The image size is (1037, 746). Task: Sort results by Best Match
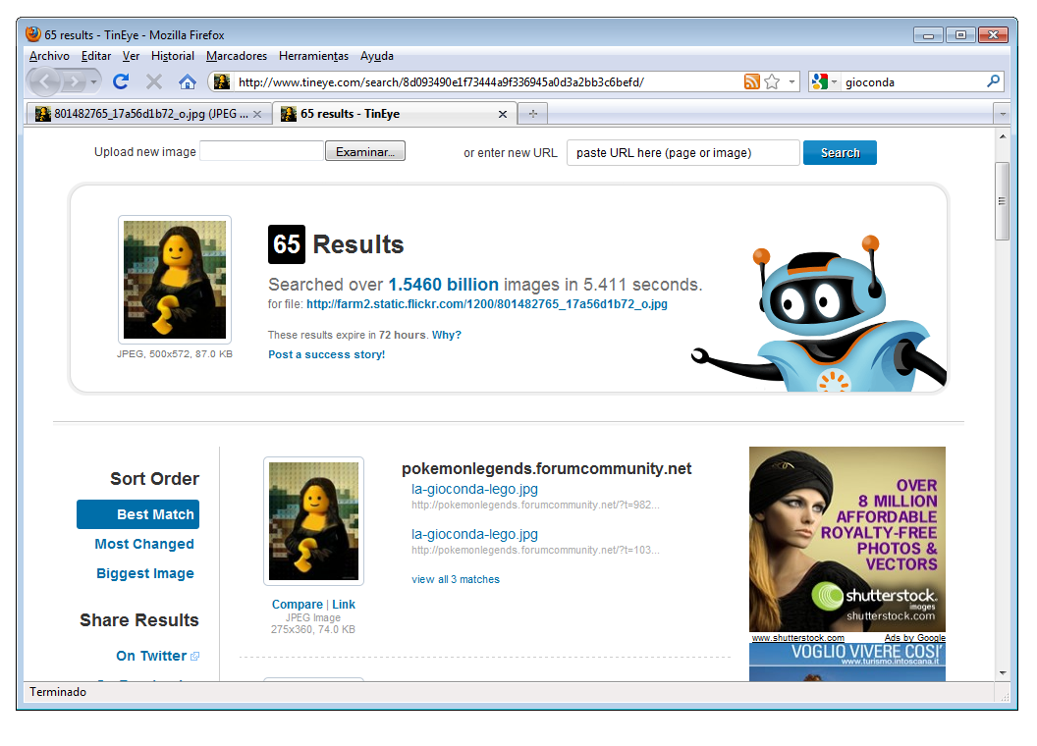click(x=138, y=514)
